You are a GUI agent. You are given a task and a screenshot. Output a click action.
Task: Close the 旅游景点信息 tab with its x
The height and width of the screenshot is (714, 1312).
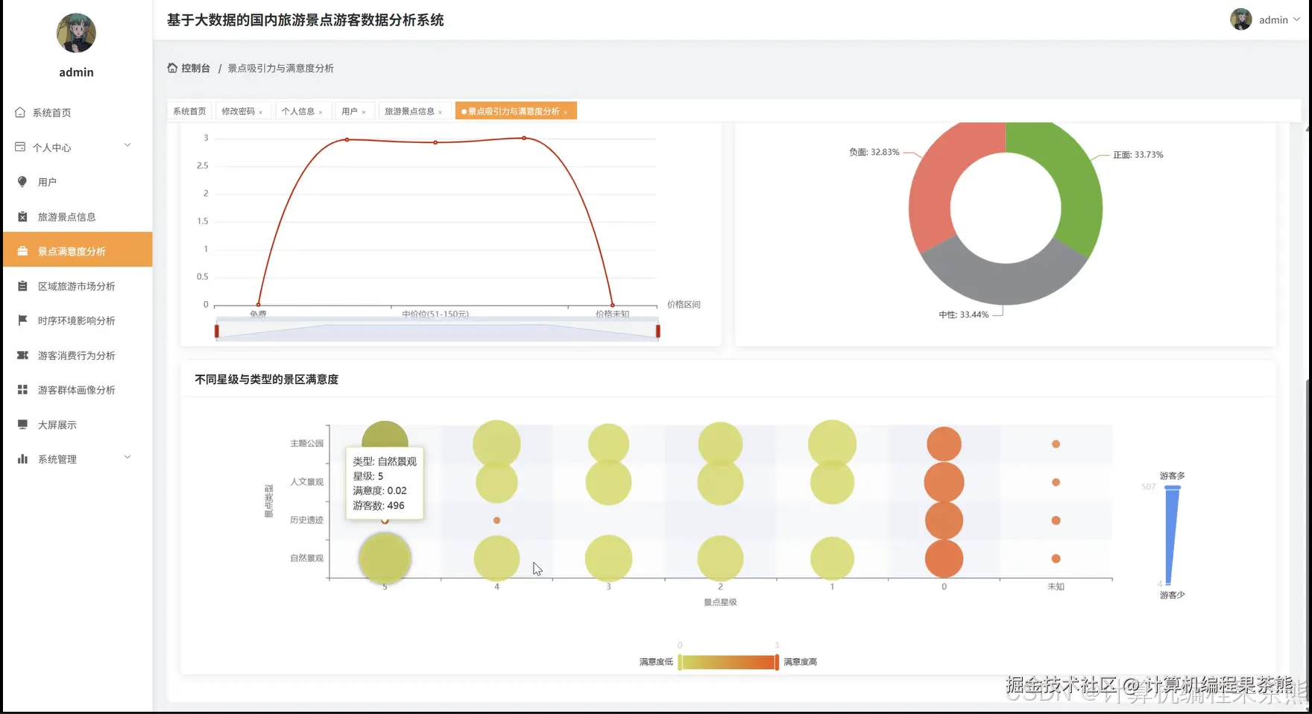[x=441, y=113]
